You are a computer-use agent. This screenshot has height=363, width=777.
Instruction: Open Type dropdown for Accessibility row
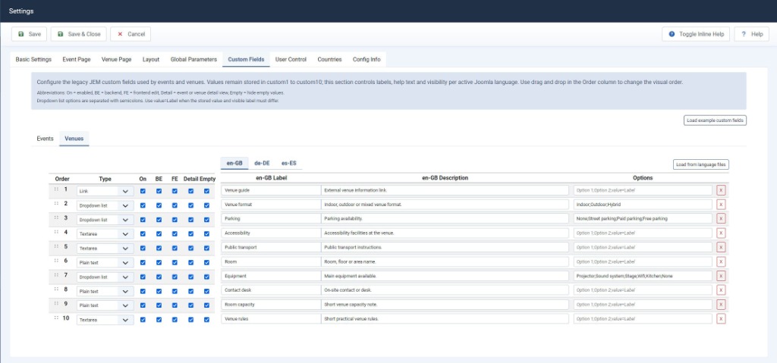tap(105, 233)
